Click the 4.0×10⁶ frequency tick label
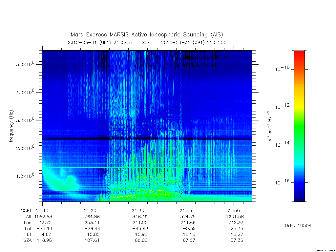Image resolution: width=336 pixels, height=252 pixels. click(x=25, y=92)
